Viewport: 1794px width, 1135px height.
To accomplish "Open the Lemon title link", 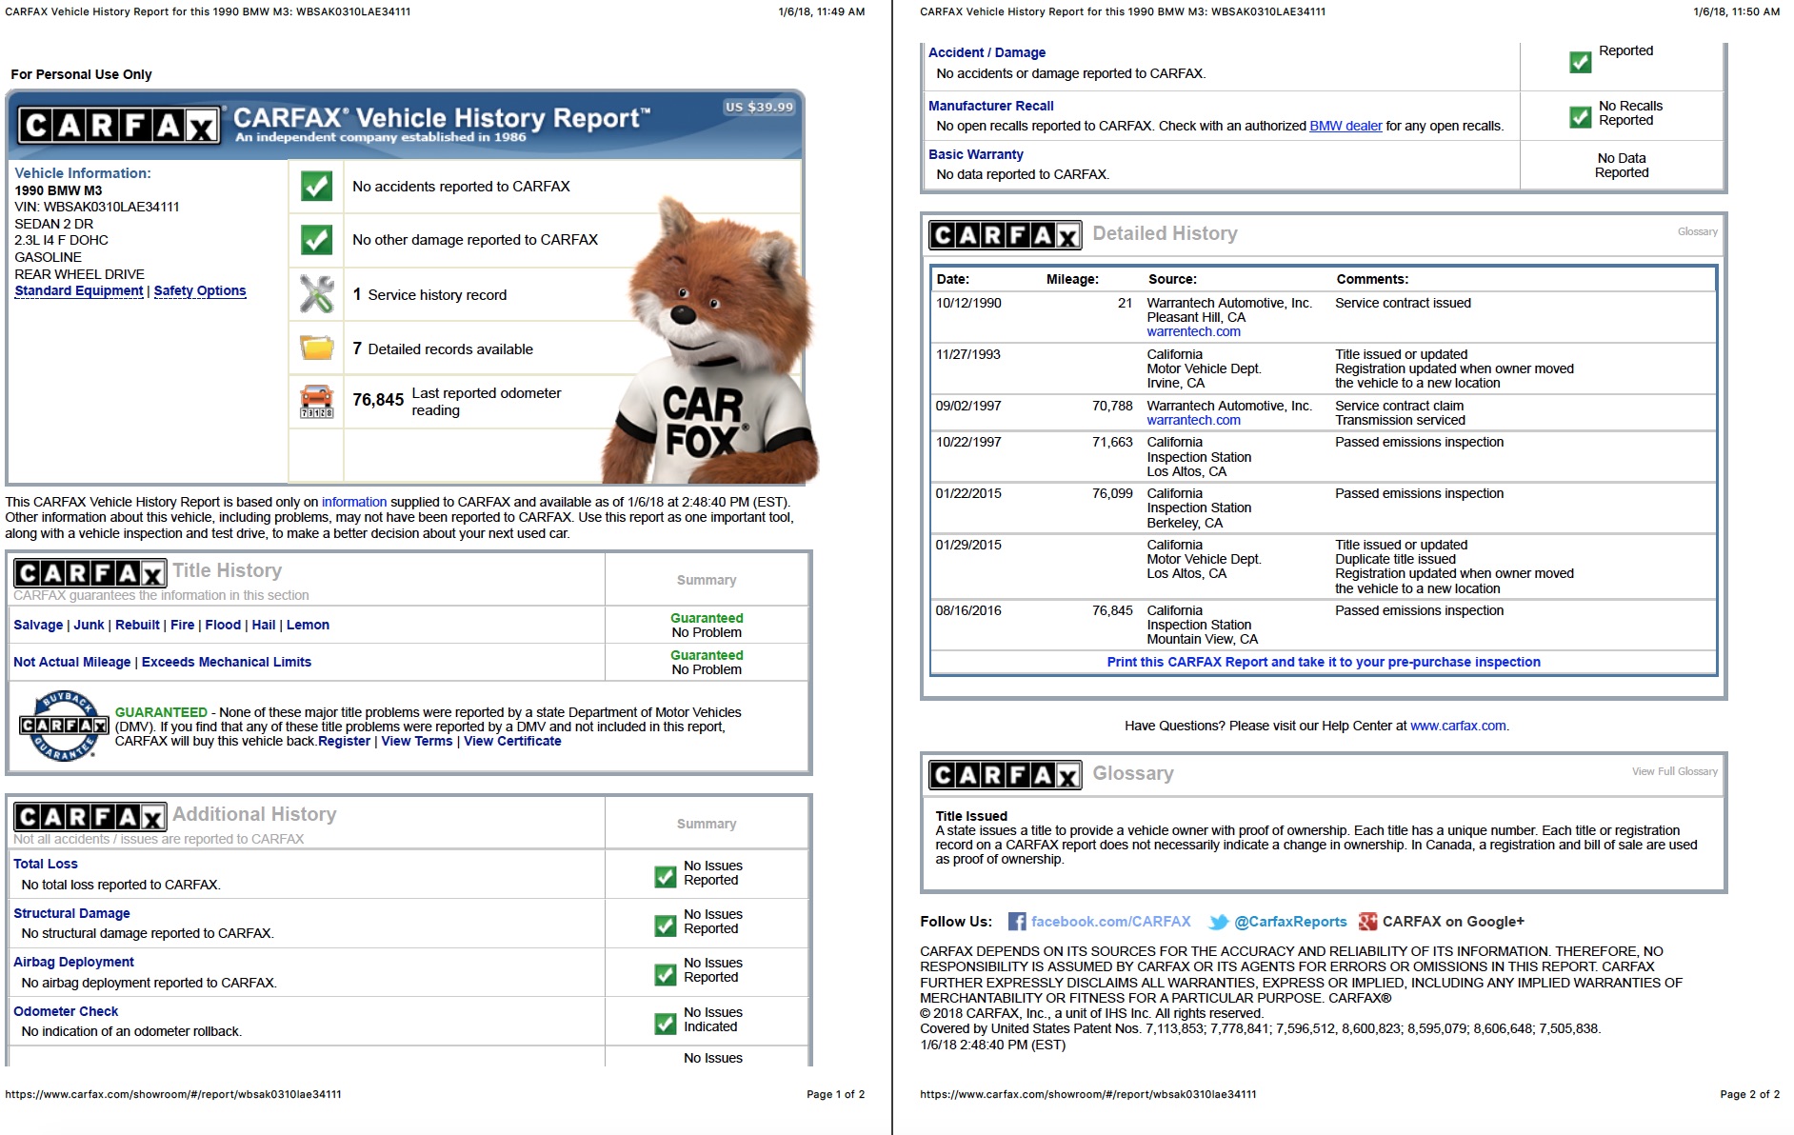I will coord(308,625).
